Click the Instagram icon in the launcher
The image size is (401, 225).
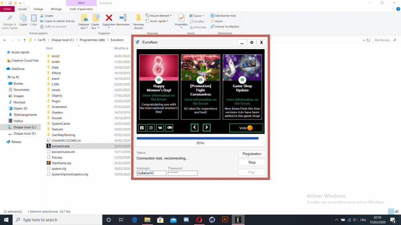(151, 128)
